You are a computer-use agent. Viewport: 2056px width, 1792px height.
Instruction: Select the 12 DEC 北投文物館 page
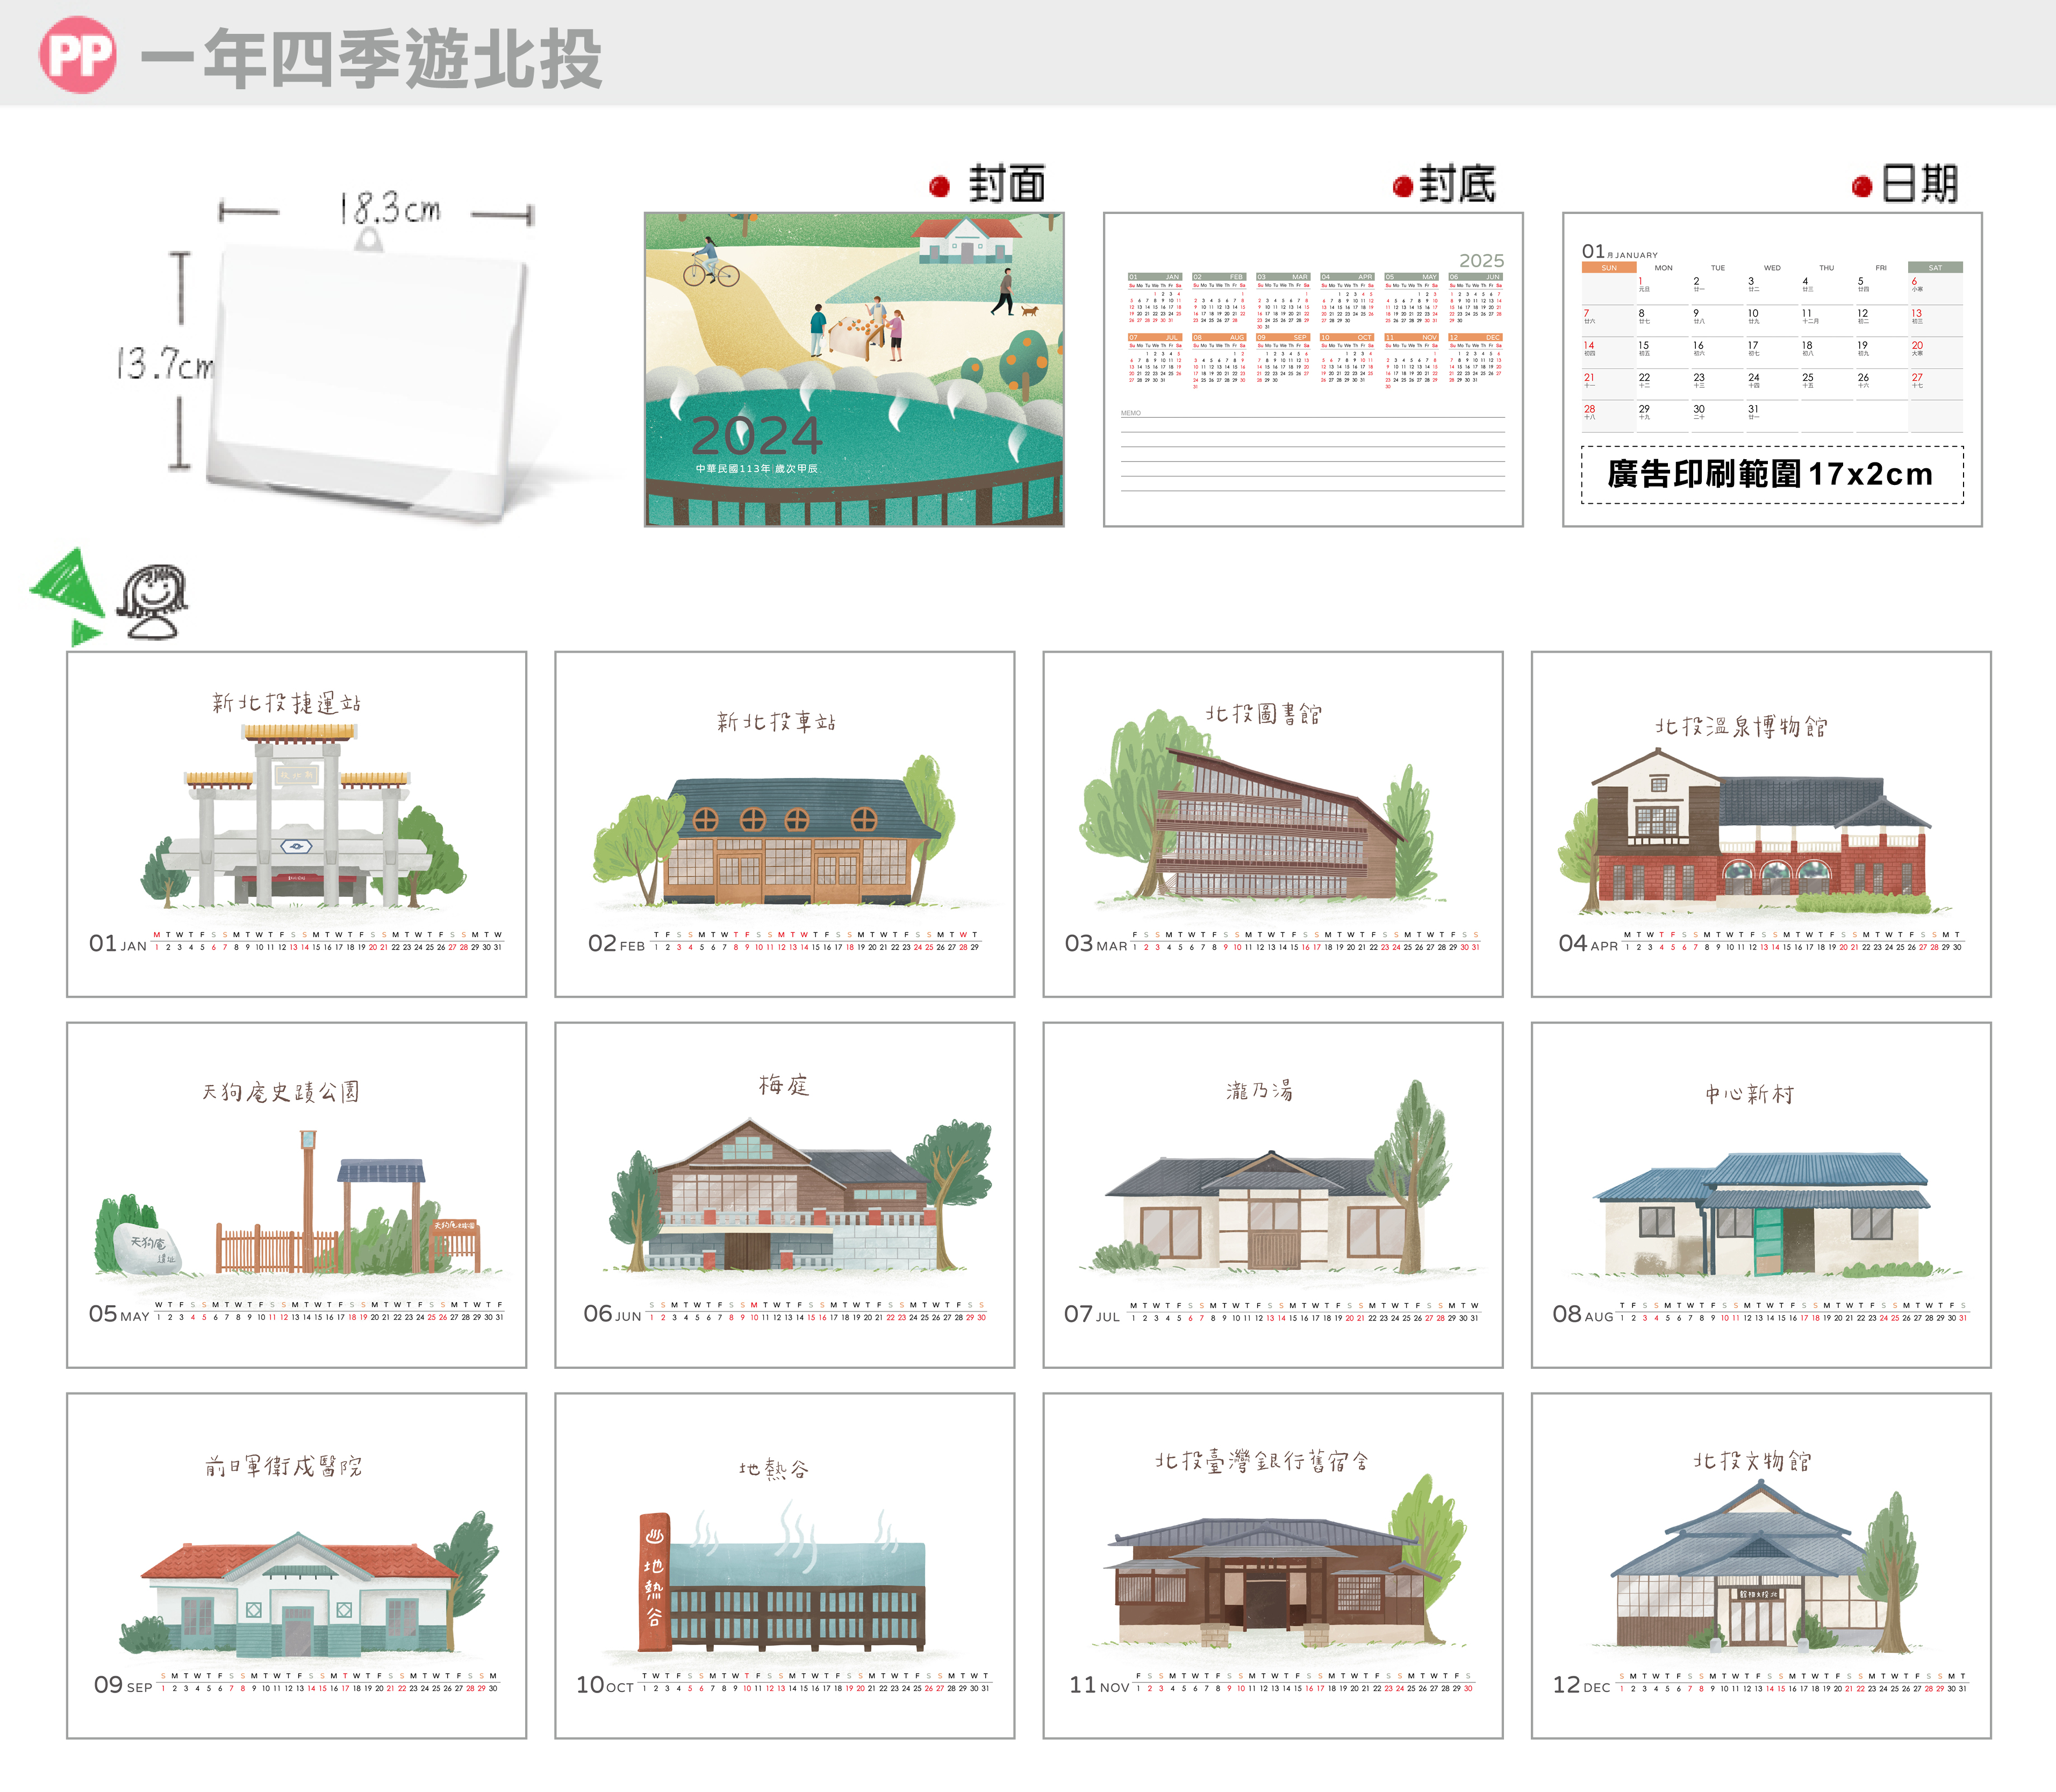pos(1760,1565)
